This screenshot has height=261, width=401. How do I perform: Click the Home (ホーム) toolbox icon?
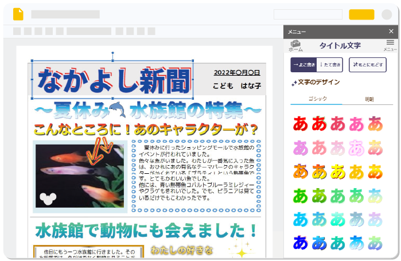click(x=295, y=45)
